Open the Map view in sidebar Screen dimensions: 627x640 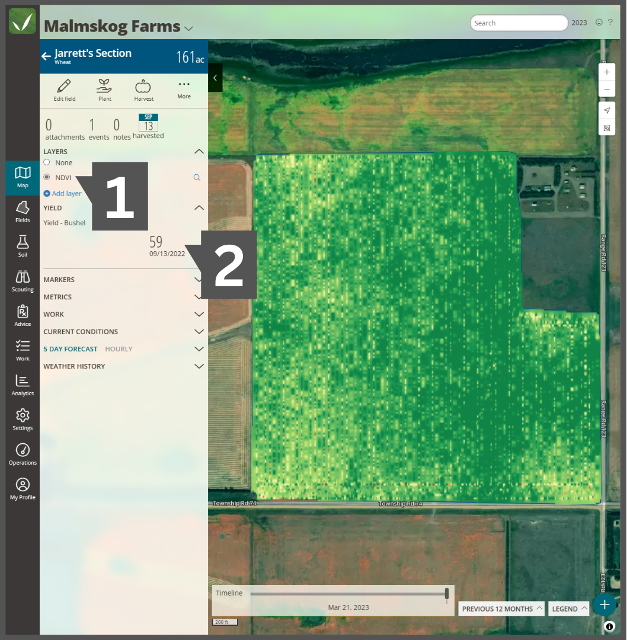pos(23,178)
